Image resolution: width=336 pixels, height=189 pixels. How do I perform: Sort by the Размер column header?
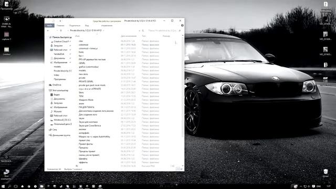pos(166,36)
